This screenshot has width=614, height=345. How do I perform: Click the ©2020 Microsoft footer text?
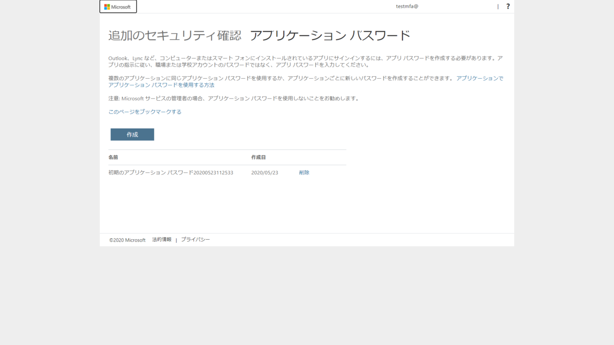(x=127, y=240)
